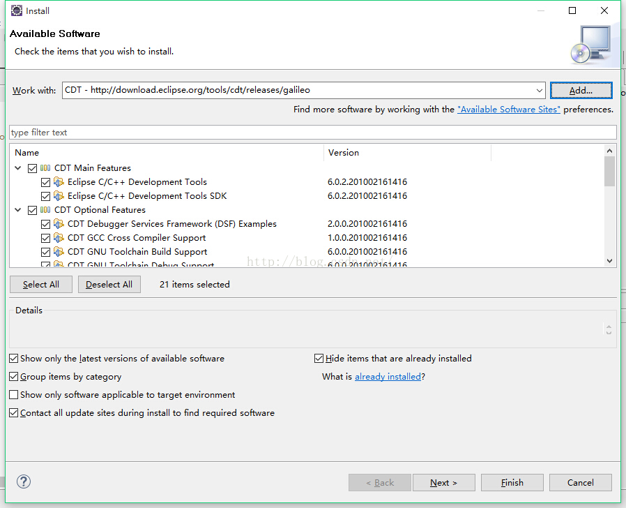Click CDT Optional Features category icon
Viewport: 626px width, 508px height.
[x=45, y=210]
